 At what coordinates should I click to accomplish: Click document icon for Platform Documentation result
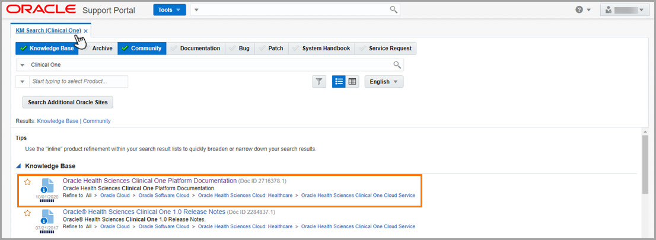[x=47, y=186]
